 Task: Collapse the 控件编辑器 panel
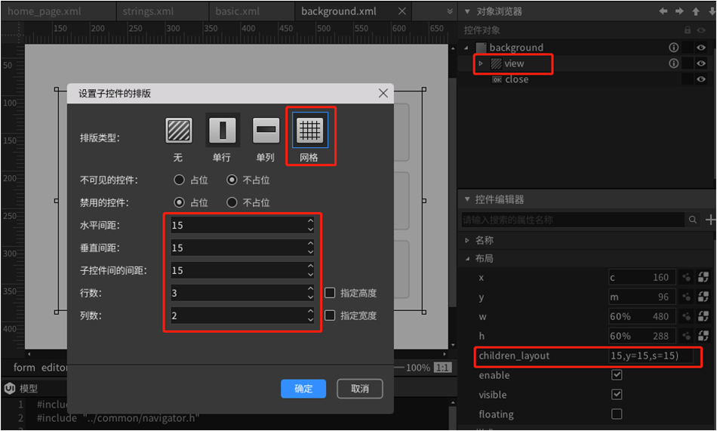[x=467, y=199]
